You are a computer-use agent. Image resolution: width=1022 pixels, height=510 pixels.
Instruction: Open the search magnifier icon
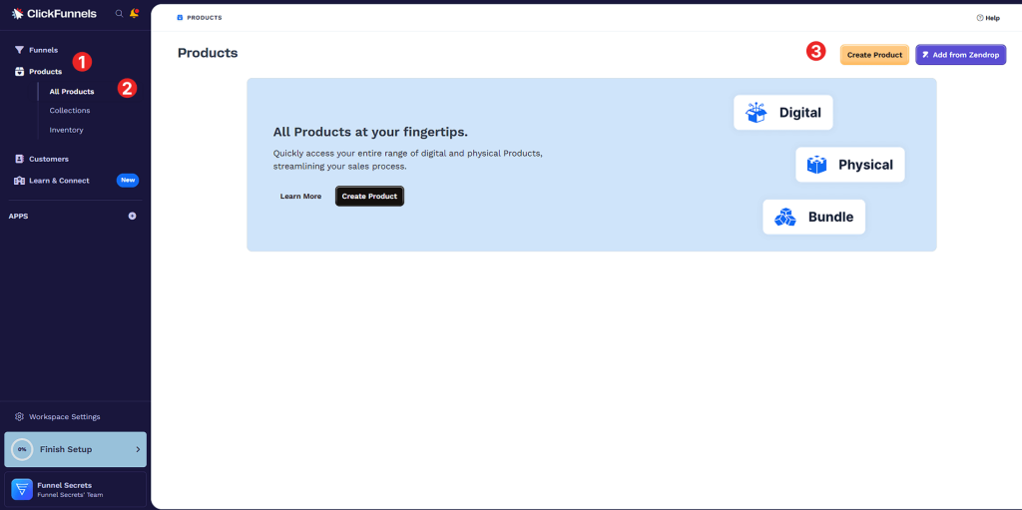[x=120, y=14]
